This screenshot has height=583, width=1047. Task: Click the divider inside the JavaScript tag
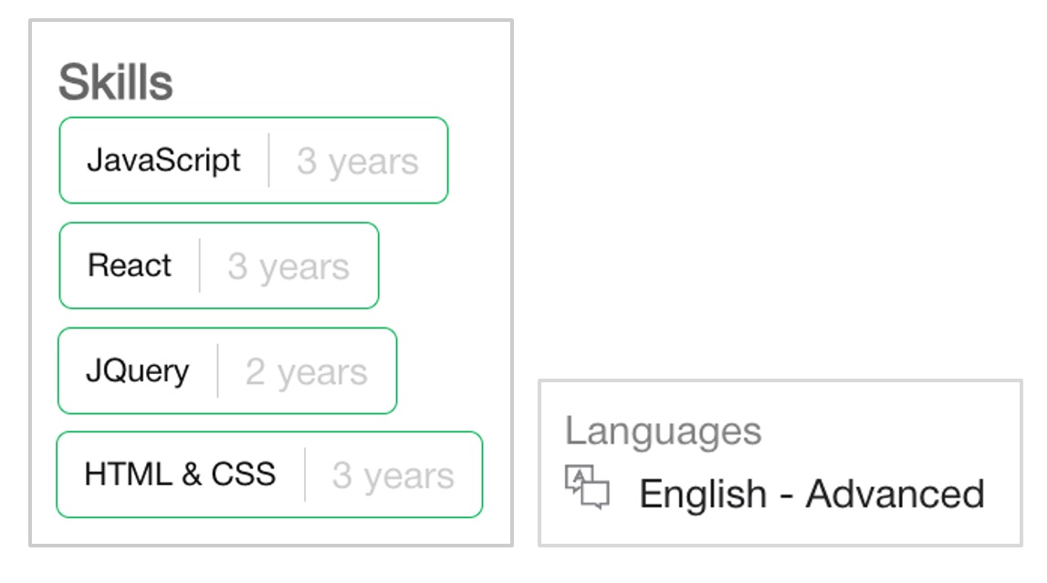269,161
